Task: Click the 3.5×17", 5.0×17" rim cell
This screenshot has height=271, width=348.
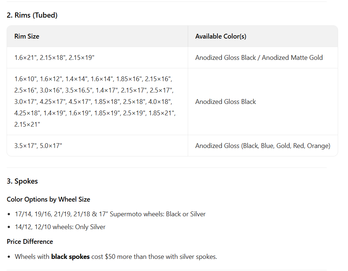Action: click(x=38, y=146)
